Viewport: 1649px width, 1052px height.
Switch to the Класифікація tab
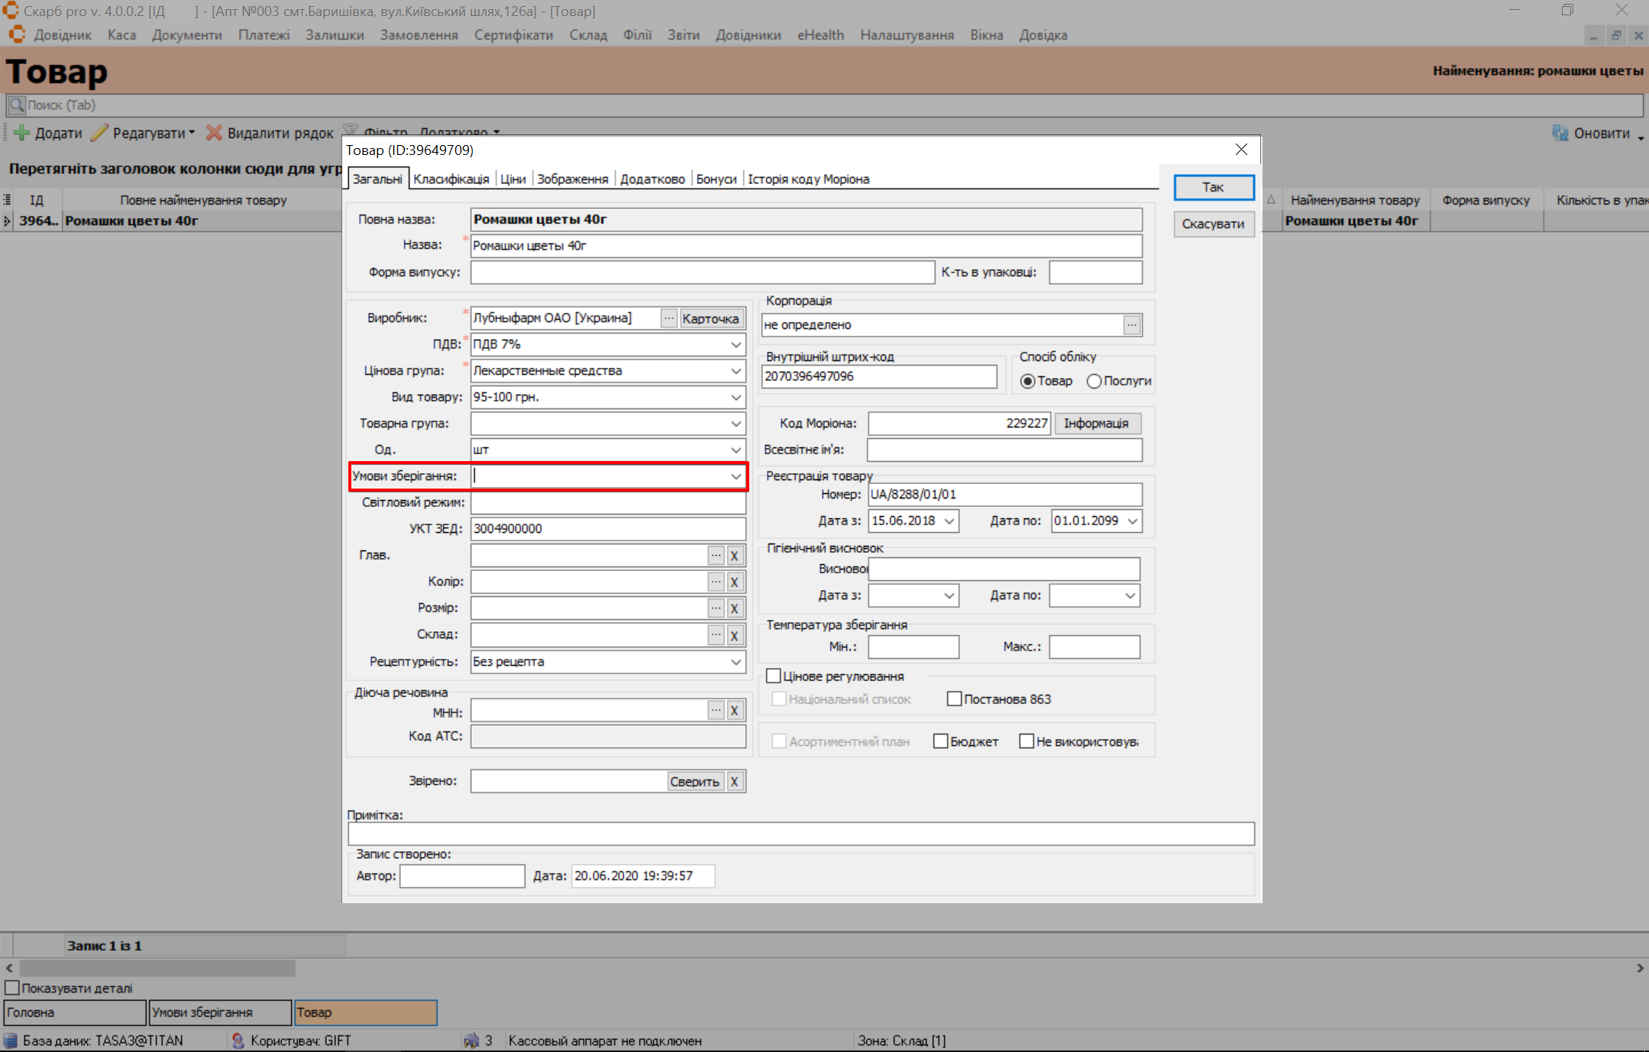click(451, 179)
